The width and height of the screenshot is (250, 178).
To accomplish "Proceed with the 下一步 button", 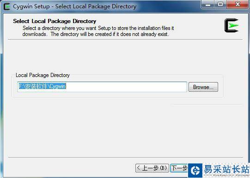I will coord(179,168).
